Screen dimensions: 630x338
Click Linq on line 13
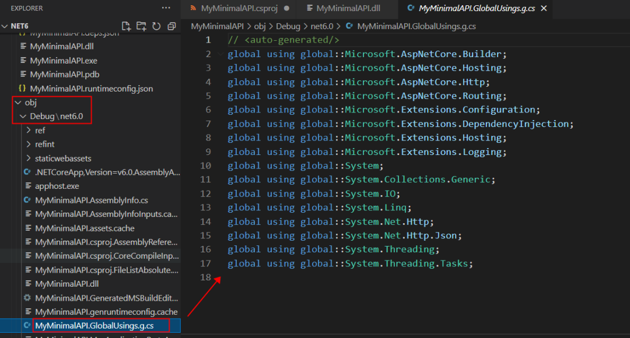click(x=395, y=207)
